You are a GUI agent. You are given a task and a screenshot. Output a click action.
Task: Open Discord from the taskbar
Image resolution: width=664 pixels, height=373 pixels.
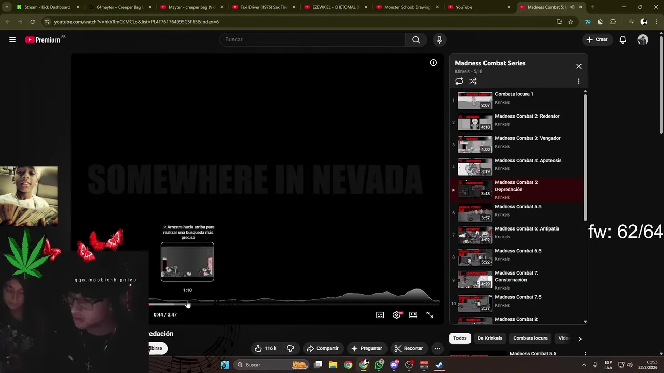394,365
